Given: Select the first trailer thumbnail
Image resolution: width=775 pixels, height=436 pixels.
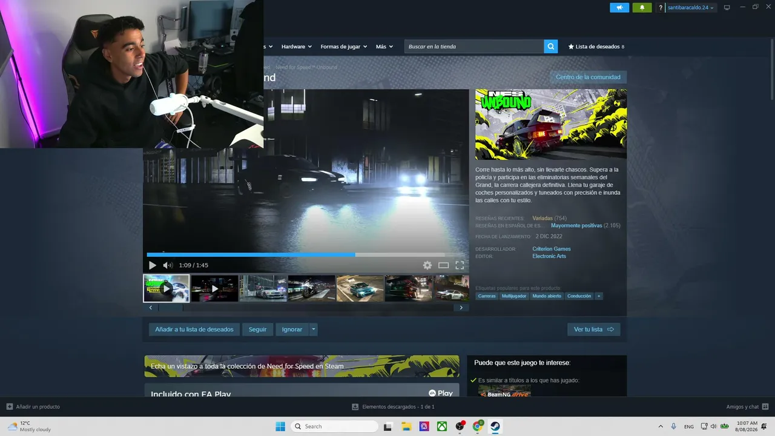Looking at the screenshot, I should tap(167, 288).
